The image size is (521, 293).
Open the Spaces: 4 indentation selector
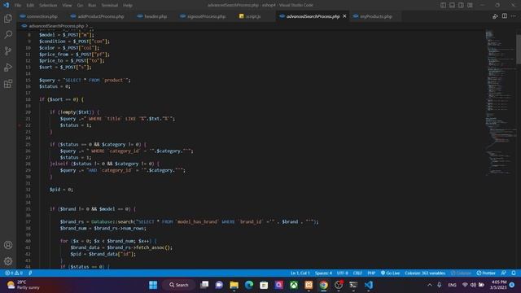pos(323,273)
